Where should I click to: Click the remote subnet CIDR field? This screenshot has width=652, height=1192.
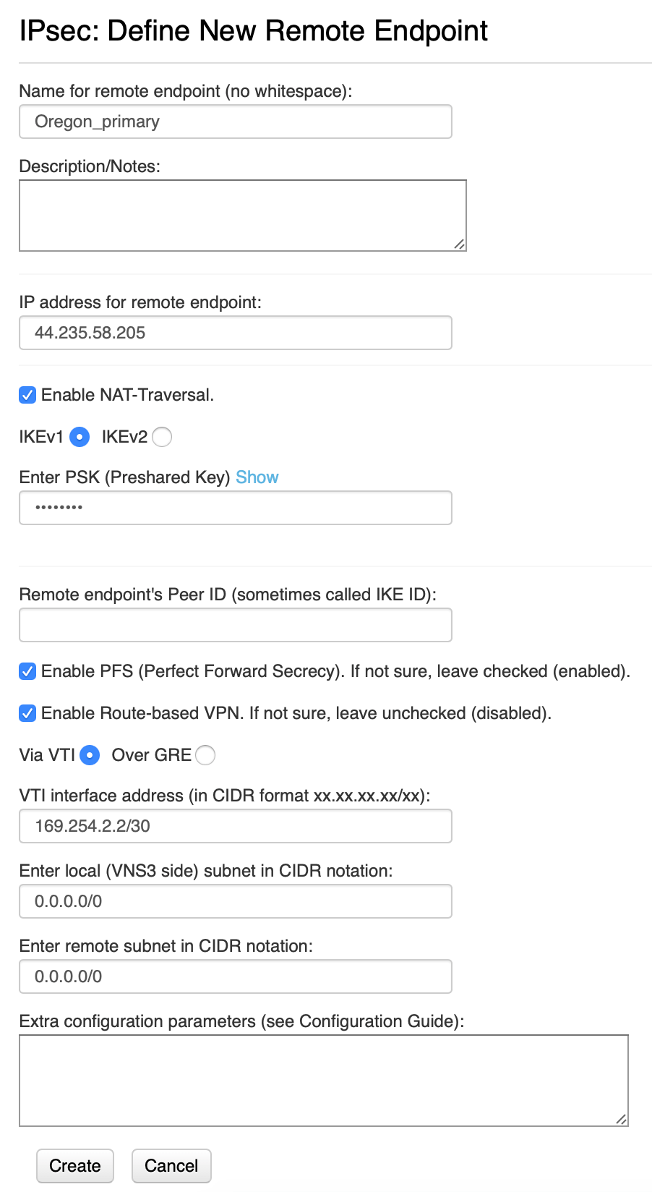point(235,976)
